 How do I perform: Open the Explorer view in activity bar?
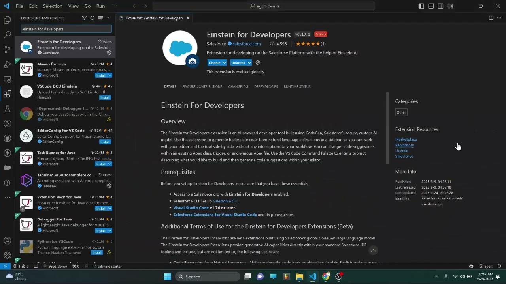click(x=7, y=20)
